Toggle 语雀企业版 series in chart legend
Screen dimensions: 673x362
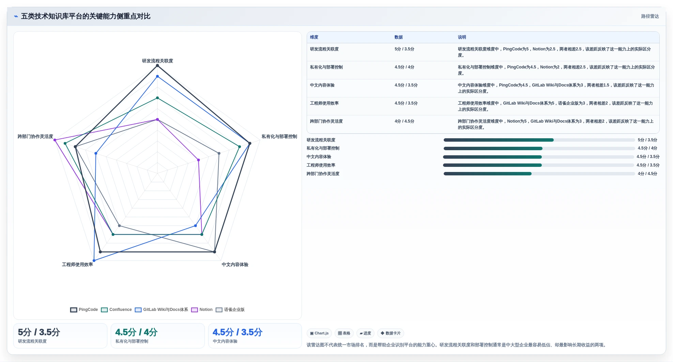coord(230,310)
